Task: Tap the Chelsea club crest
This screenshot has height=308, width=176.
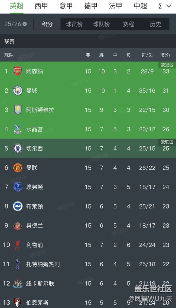Action: pyautogui.click(x=18, y=148)
